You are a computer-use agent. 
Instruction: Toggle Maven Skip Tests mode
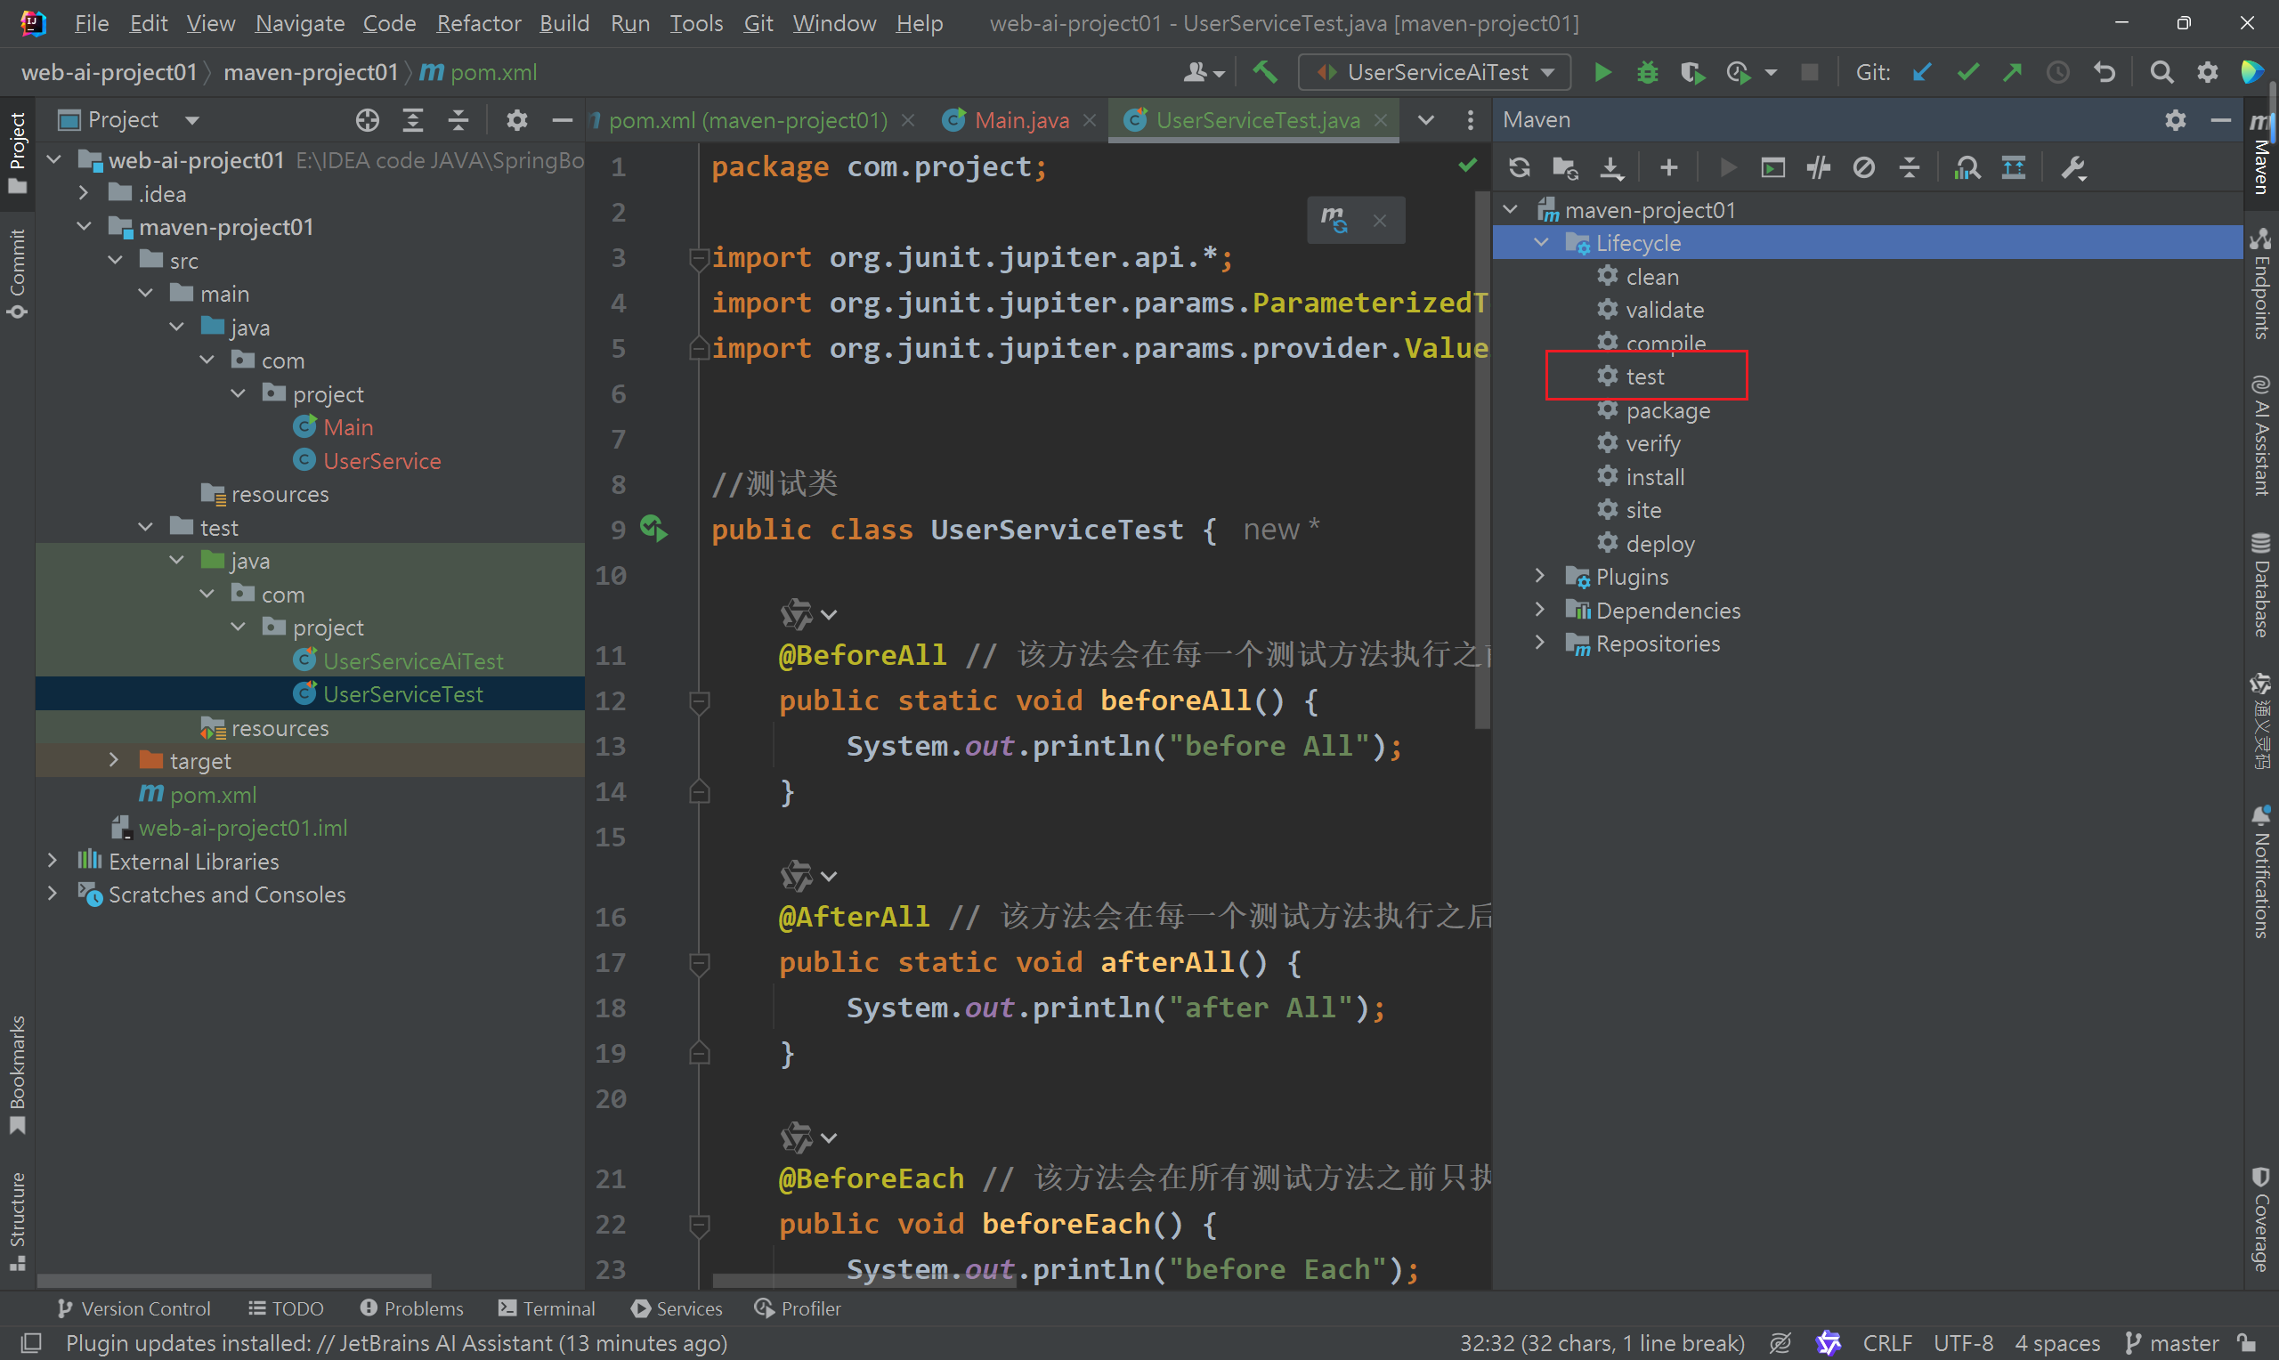point(1863,167)
